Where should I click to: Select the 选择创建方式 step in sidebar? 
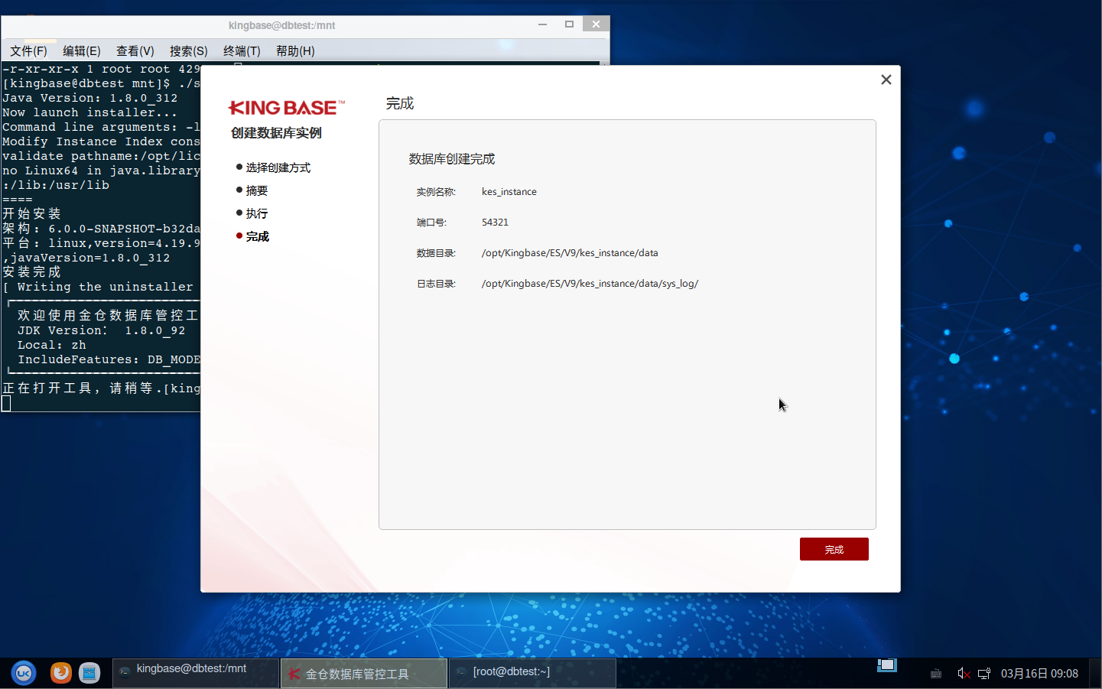(278, 167)
